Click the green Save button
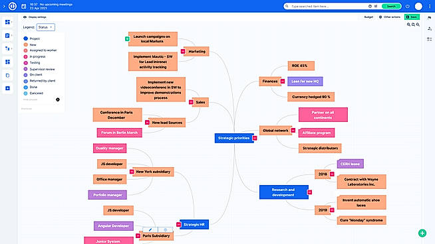The height and width of the screenshot is (244, 435). click(x=412, y=17)
